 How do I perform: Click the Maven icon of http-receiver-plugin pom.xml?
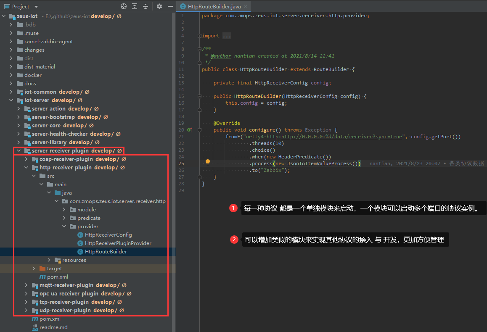pyautogui.click(x=42, y=277)
